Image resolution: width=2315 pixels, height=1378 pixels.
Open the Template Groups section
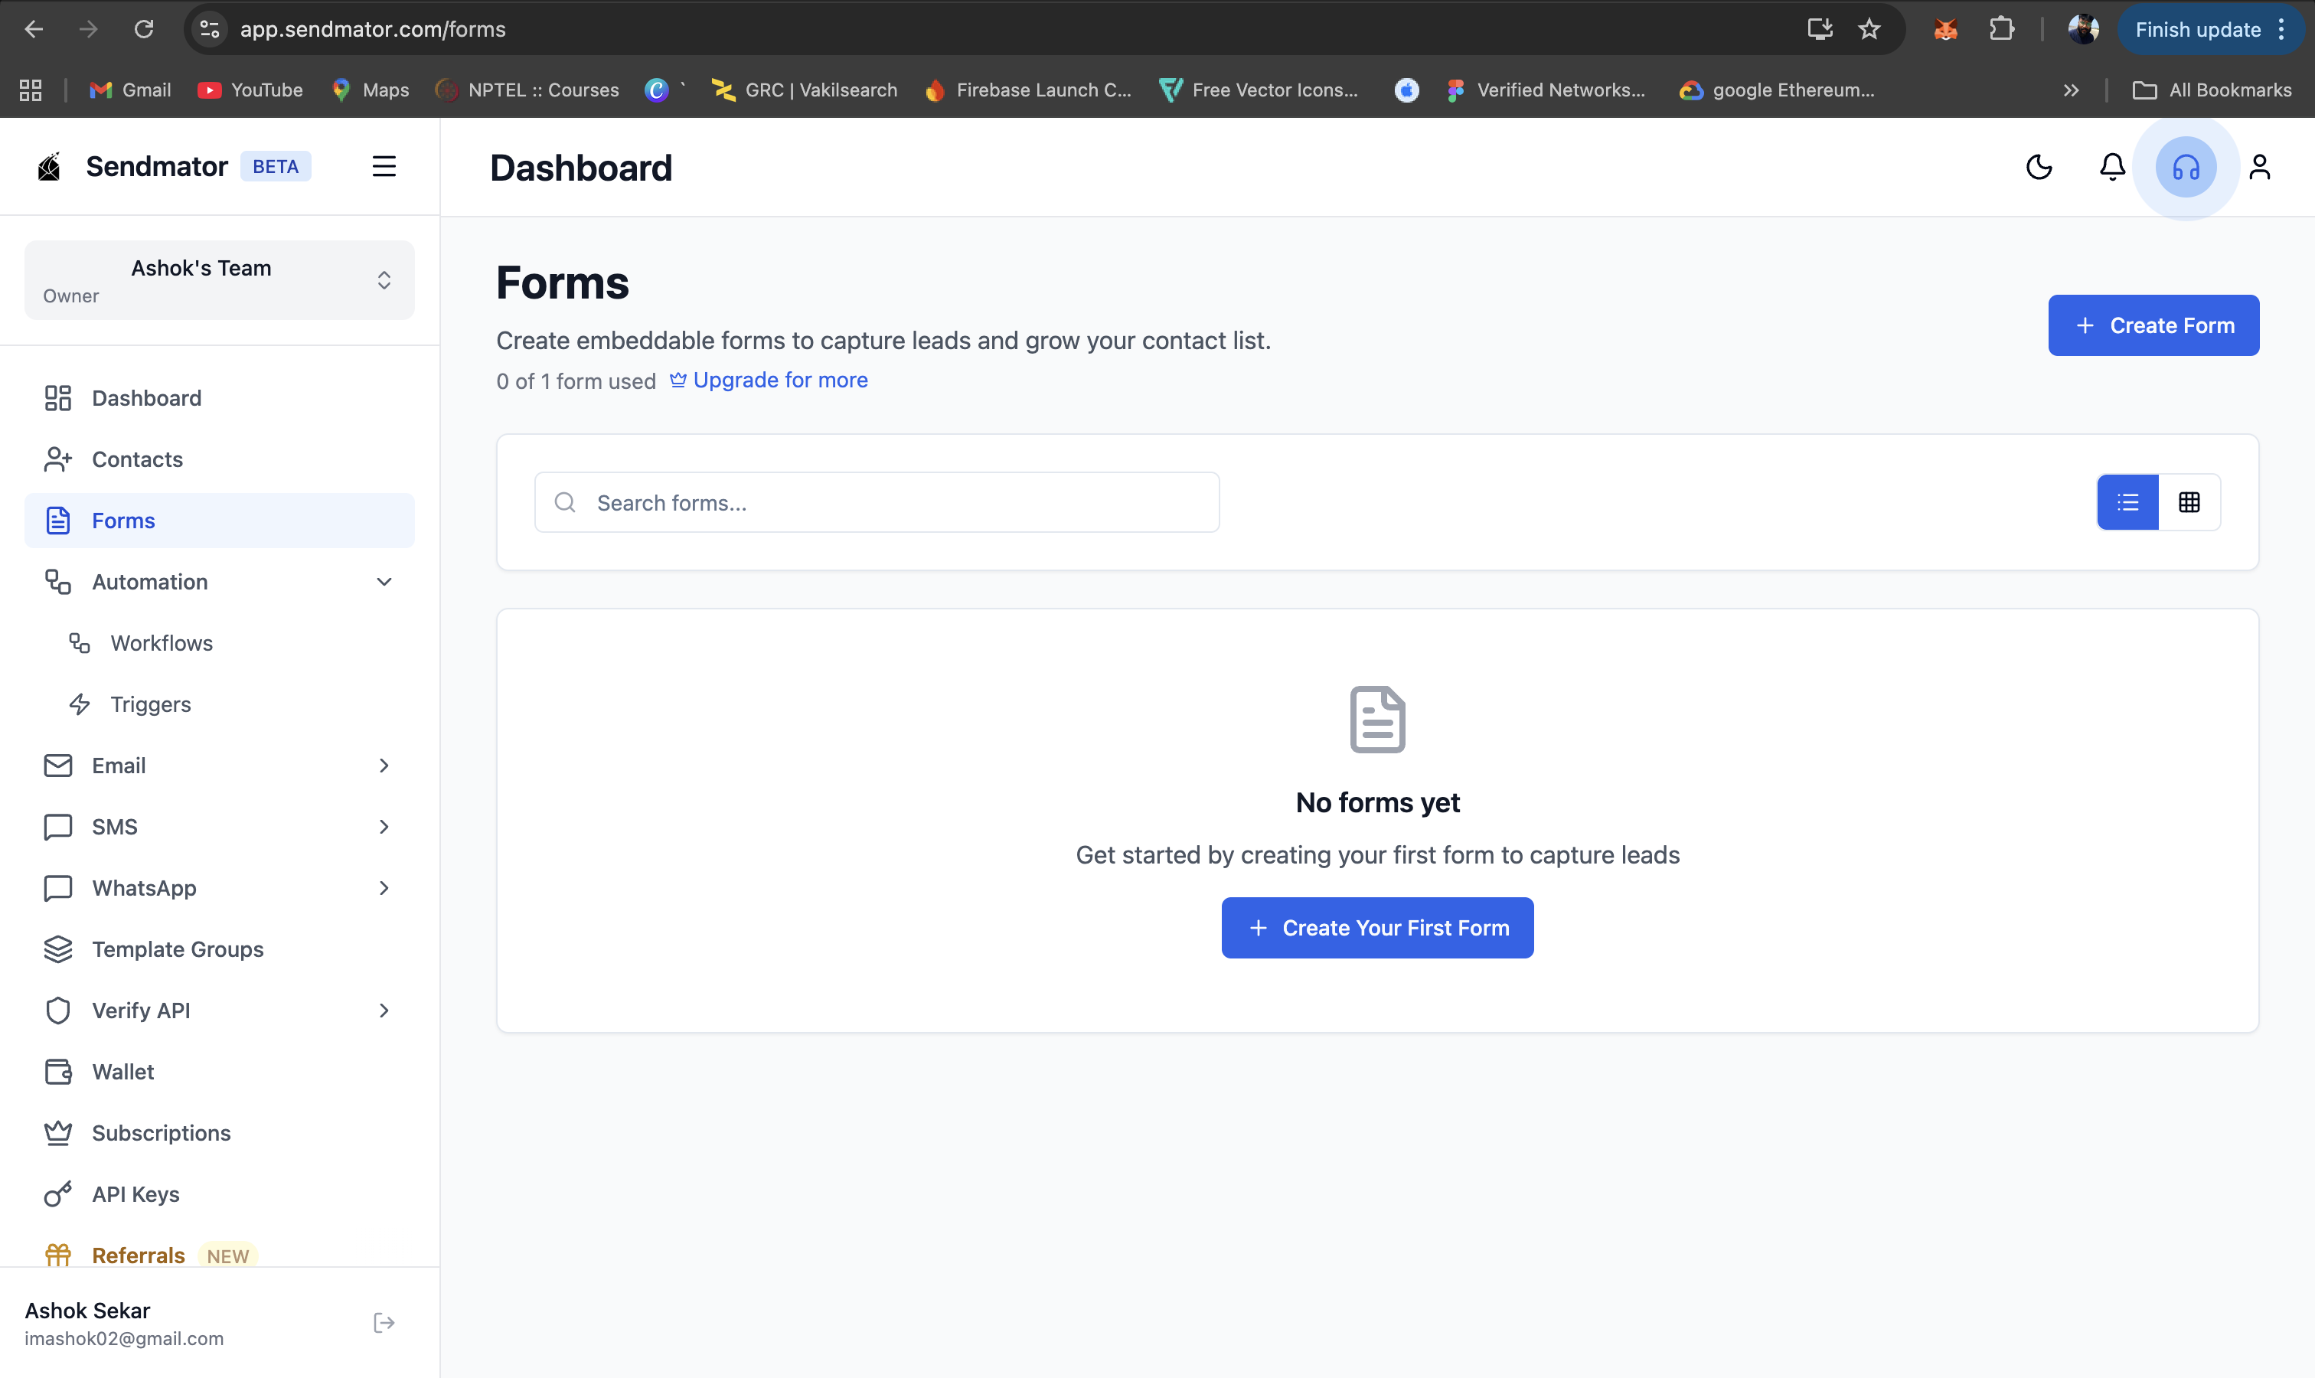pyautogui.click(x=176, y=949)
